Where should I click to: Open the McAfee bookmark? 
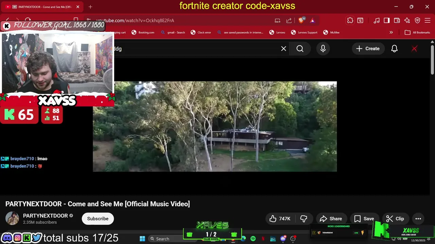point(331,33)
